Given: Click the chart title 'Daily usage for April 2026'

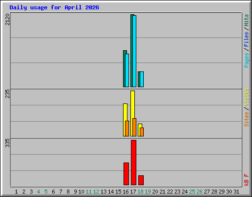Looking at the screenshot, I should [54, 7].
